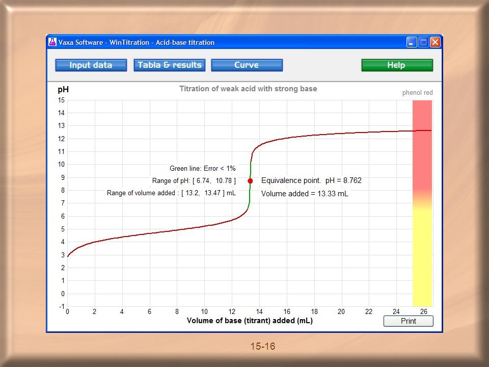
Task: Click the slide number '15-16'
Action: (x=263, y=346)
